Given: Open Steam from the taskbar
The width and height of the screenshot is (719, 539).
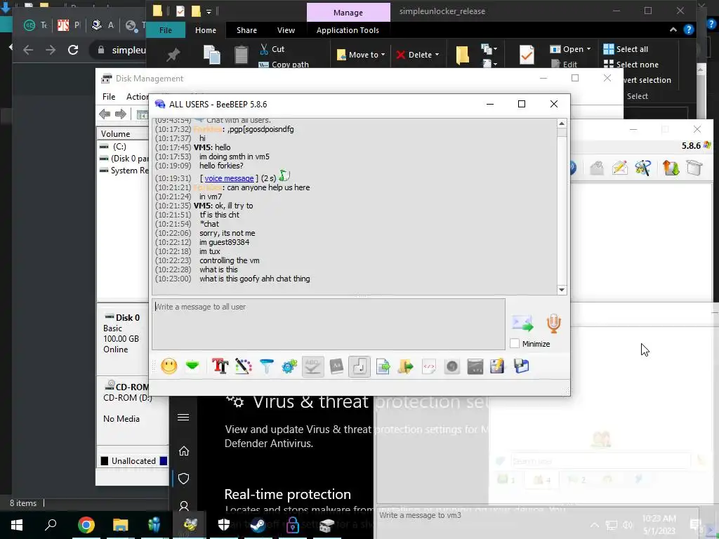Looking at the screenshot, I should click(x=258, y=525).
